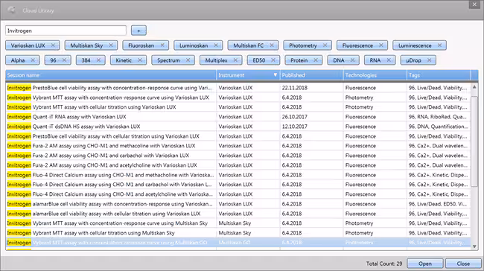The width and height of the screenshot is (484, 271).
Task: Remove the DNA filter tag
Action: pyautogui.click(x=352, y=60)
